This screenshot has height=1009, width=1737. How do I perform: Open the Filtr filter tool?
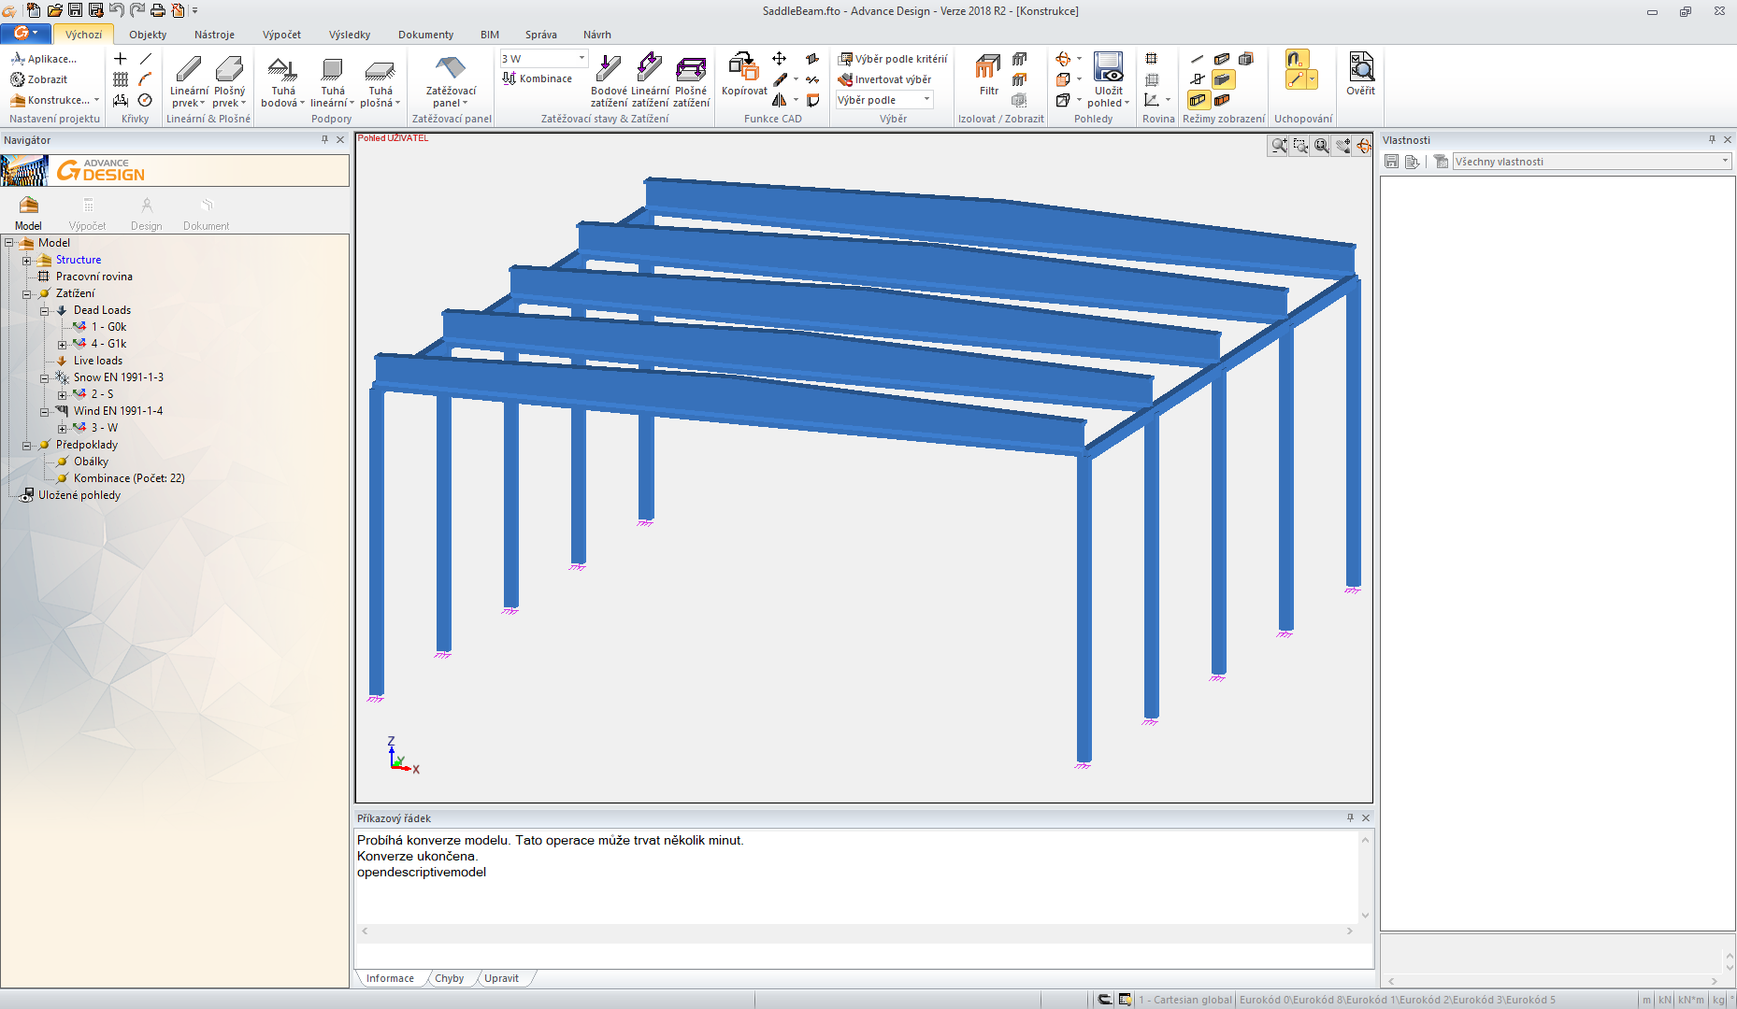988,69
